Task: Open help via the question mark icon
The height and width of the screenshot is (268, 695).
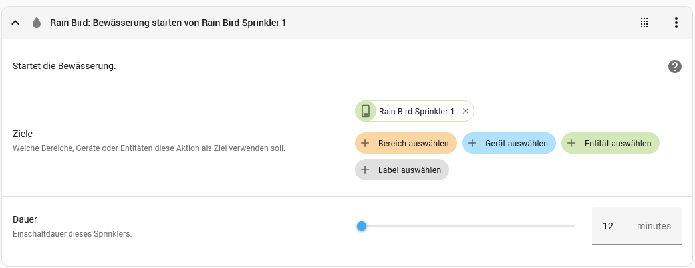Action: click(674, 67)
